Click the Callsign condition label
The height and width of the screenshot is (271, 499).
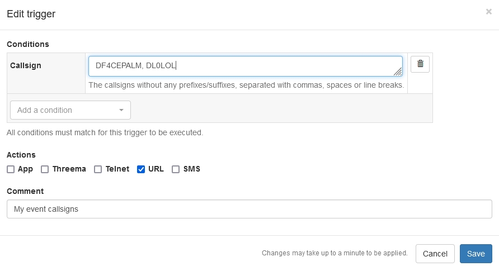tap(26, 65)
